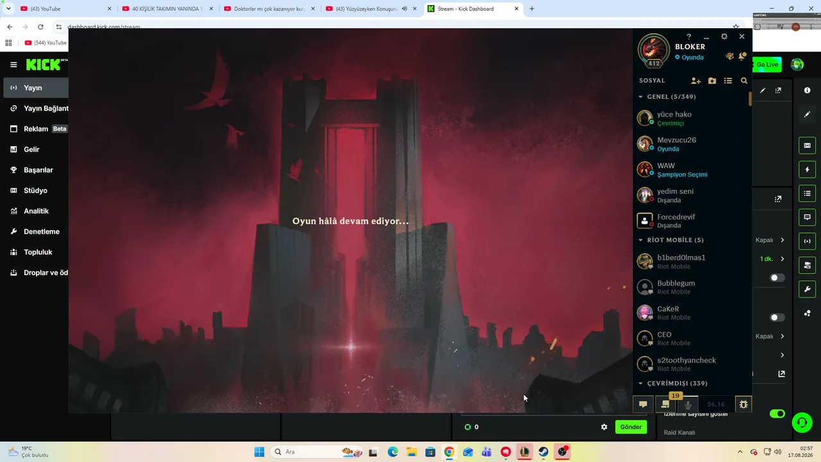The image size is (821, 462).
Task: Open the list icon in Kick right rail
Action: (808, 193)
